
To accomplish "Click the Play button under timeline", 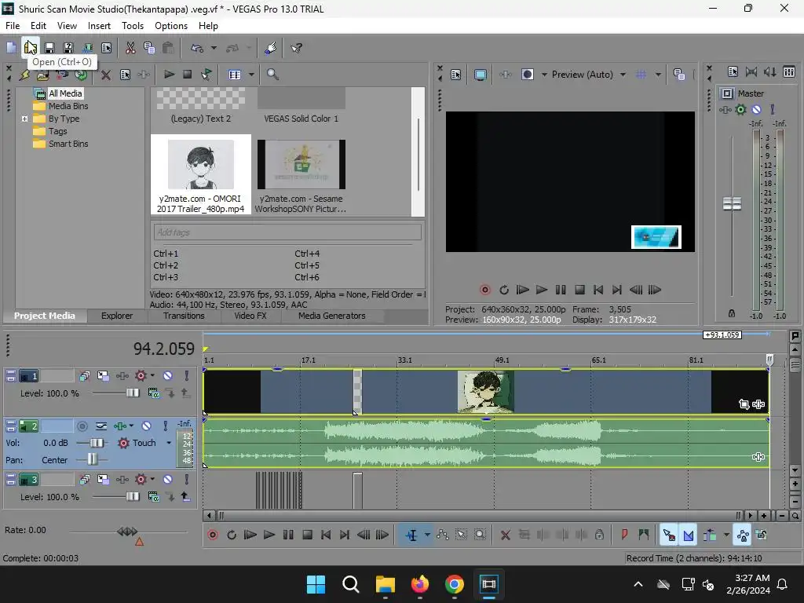I will point(269,535).
